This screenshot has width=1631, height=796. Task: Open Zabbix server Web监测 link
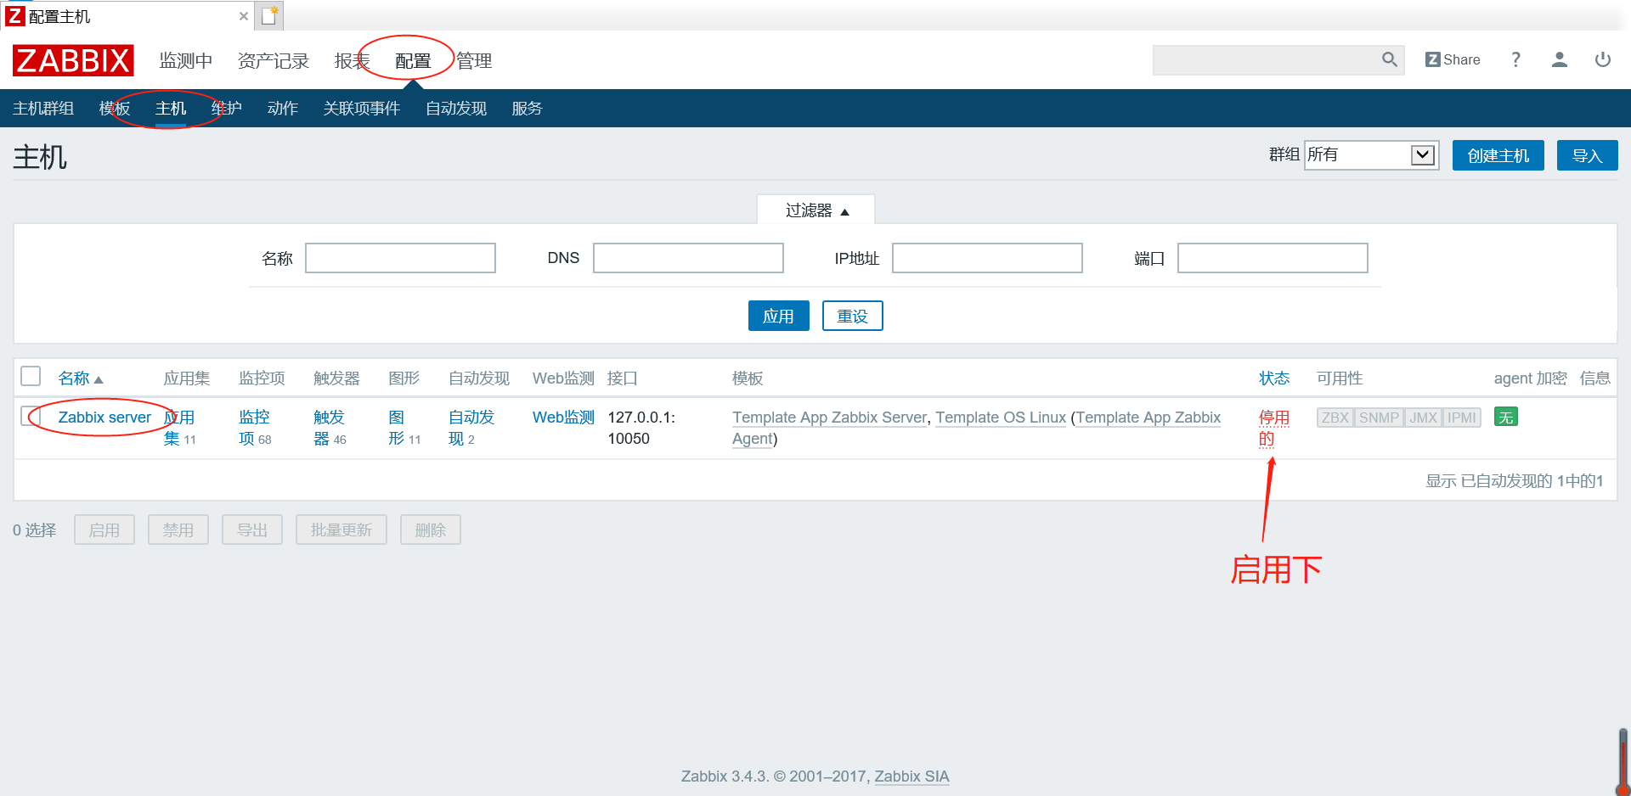pyautogui.click(x=563, y=418)
